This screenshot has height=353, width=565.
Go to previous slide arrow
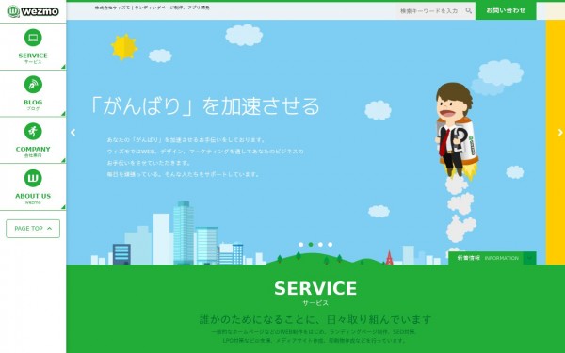click(73, 133)
